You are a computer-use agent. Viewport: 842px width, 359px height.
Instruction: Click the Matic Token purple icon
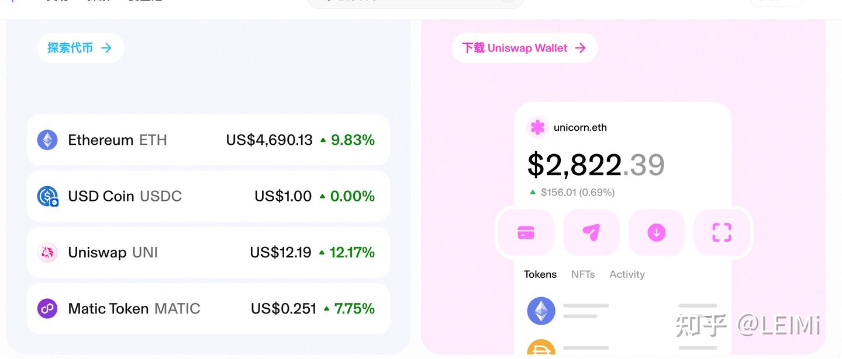point(47,308)
